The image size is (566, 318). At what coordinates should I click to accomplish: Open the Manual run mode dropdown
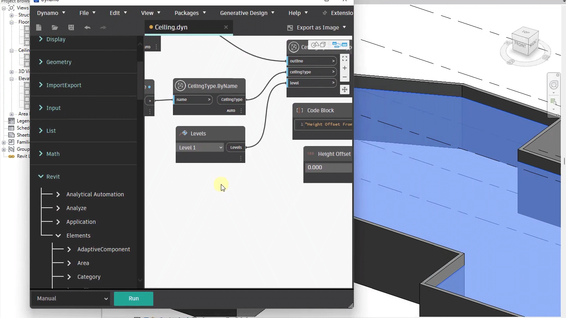[x=71, y=298]
